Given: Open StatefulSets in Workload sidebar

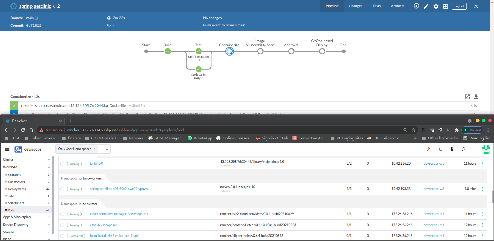Looking at the screenshot, I should pos(16,203).
